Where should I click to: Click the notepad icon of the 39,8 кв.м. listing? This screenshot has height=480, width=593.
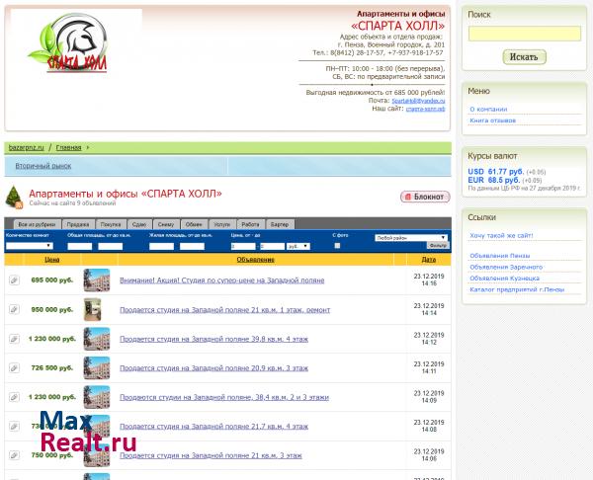pos(14,339)
